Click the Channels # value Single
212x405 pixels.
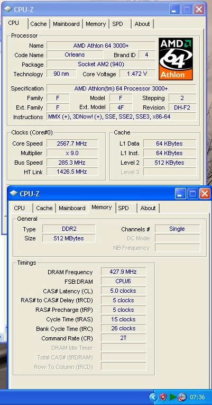[178, 229]
